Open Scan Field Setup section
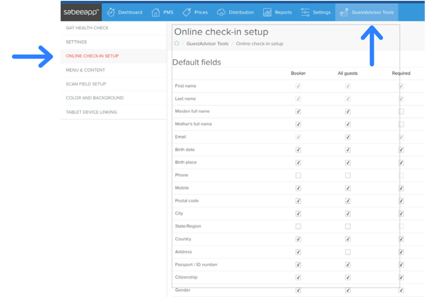The width and height of the screenshot is (425, 297). click(86, 84)
